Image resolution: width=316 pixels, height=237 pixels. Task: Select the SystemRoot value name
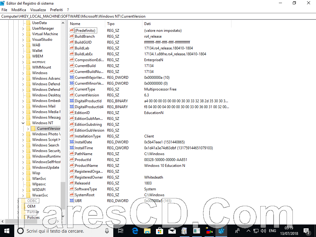point(84,195)
